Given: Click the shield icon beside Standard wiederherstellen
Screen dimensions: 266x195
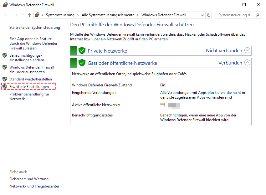Looking at the screenshot, I should coord(5,79).
